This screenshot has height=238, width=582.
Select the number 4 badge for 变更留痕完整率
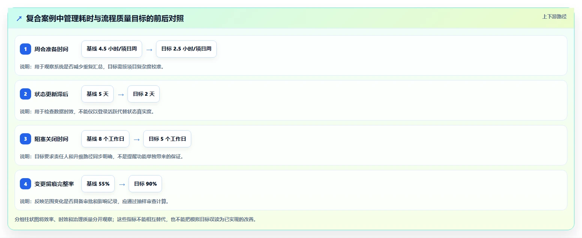[25, 184]
